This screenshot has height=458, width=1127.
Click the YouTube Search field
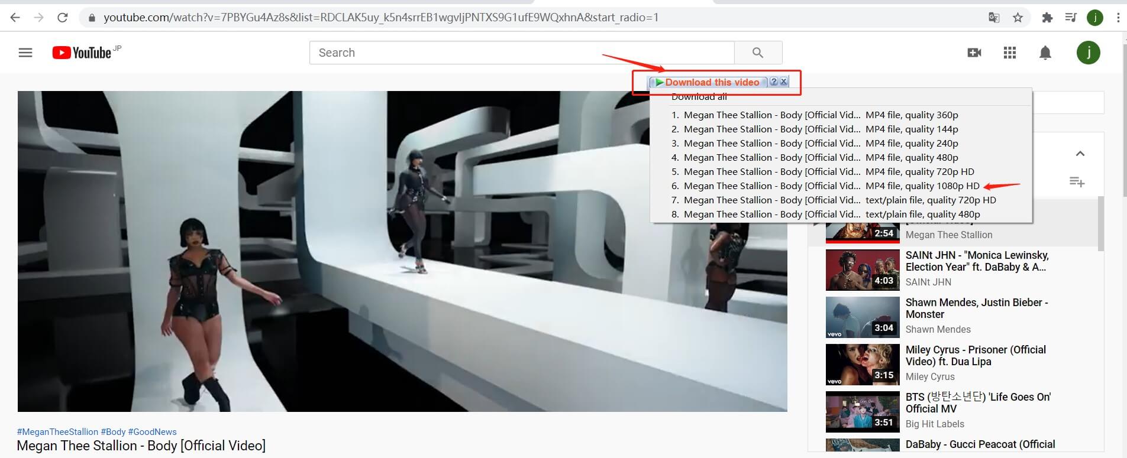tap(522, 53)
